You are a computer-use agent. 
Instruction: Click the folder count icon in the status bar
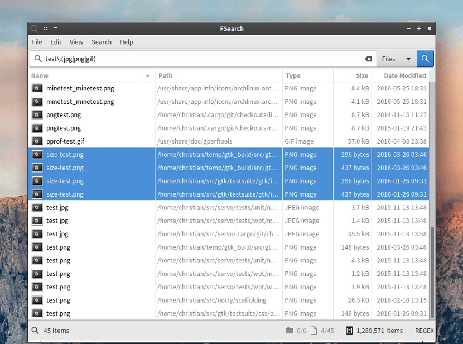[290, 331]
